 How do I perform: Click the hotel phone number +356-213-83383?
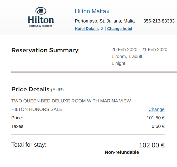click(x=158, y=21)
